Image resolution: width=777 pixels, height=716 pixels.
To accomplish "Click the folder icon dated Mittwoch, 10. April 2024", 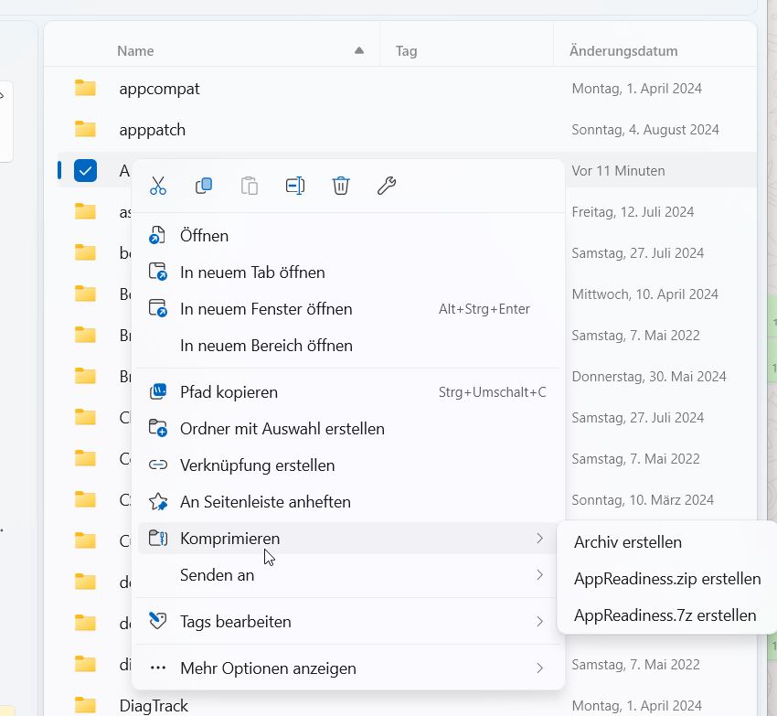I will point(85,294).
